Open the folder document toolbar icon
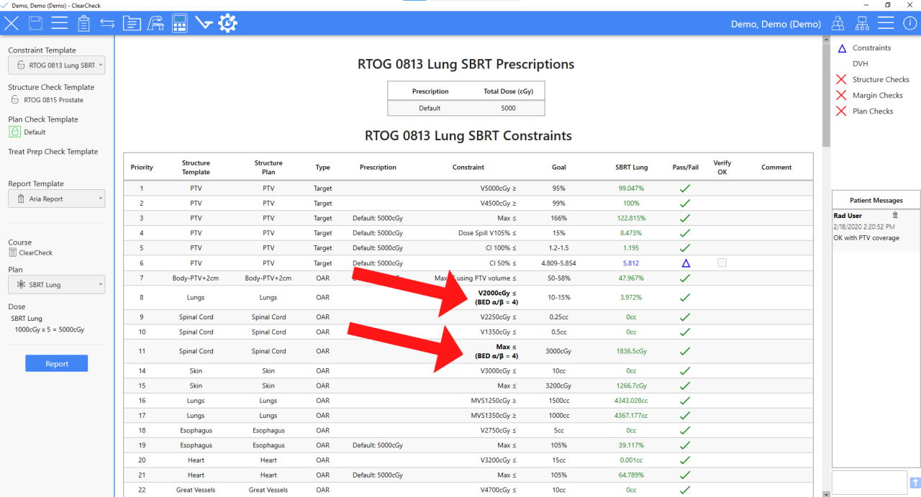This screenshot has width=921, height=497. point(131,23)
